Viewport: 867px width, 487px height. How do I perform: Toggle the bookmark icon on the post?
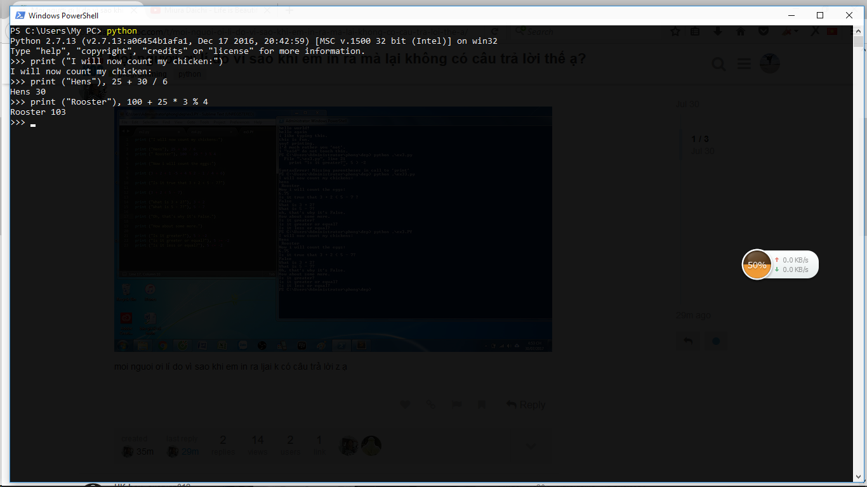click(x=481, y=405)
